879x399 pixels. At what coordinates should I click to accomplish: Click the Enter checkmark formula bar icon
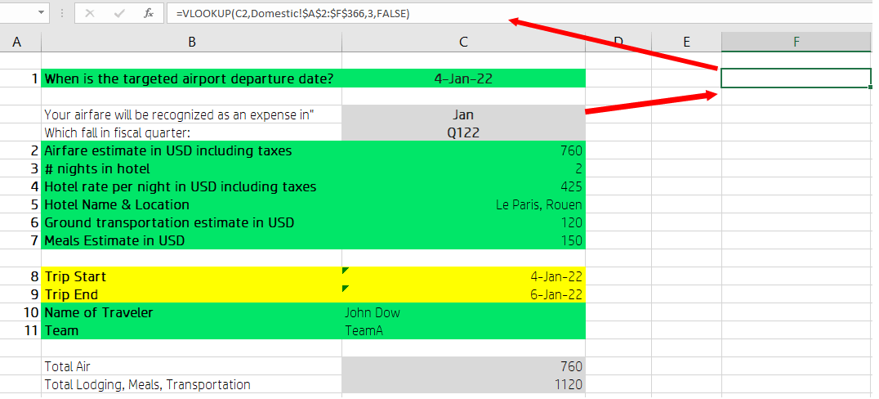[x=118, y=13]
